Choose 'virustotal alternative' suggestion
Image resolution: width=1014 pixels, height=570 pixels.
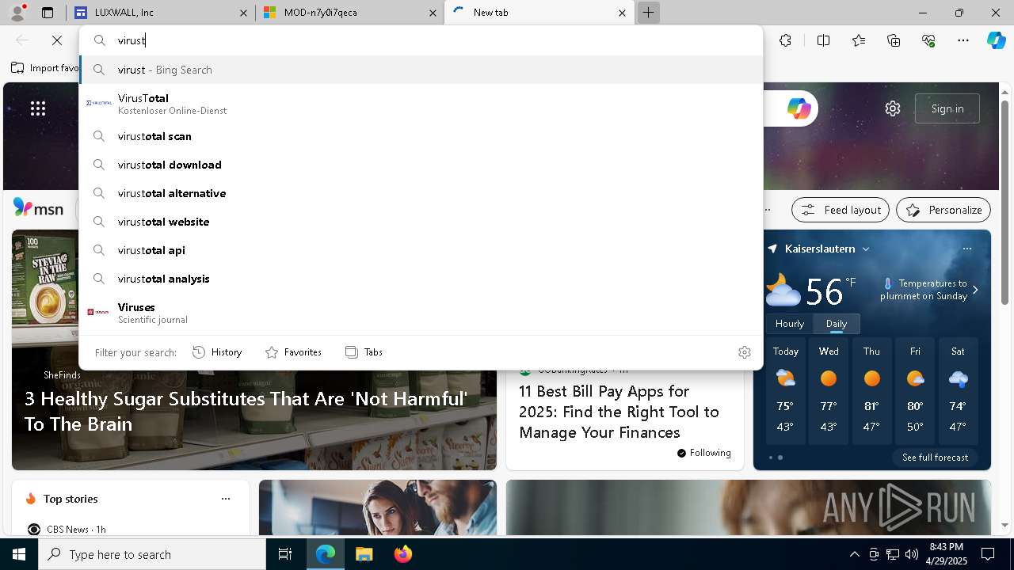coord(421,193)
